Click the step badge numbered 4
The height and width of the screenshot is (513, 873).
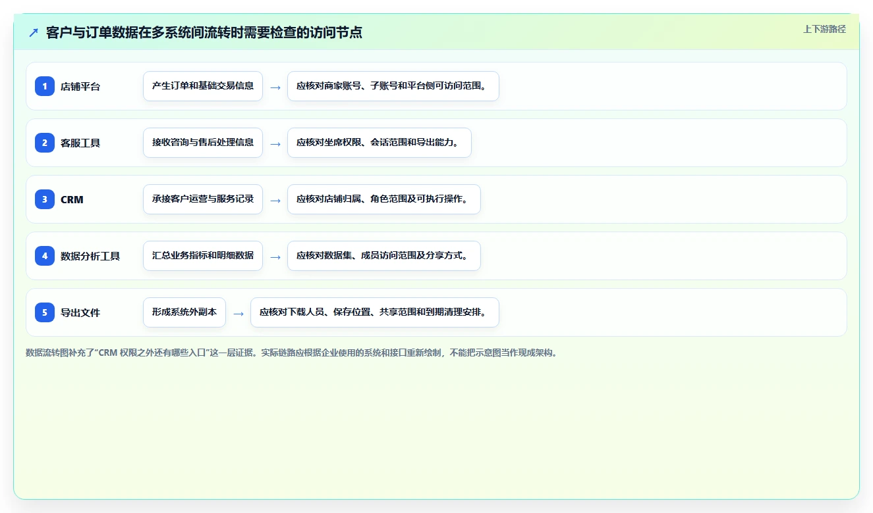point(45,256)
